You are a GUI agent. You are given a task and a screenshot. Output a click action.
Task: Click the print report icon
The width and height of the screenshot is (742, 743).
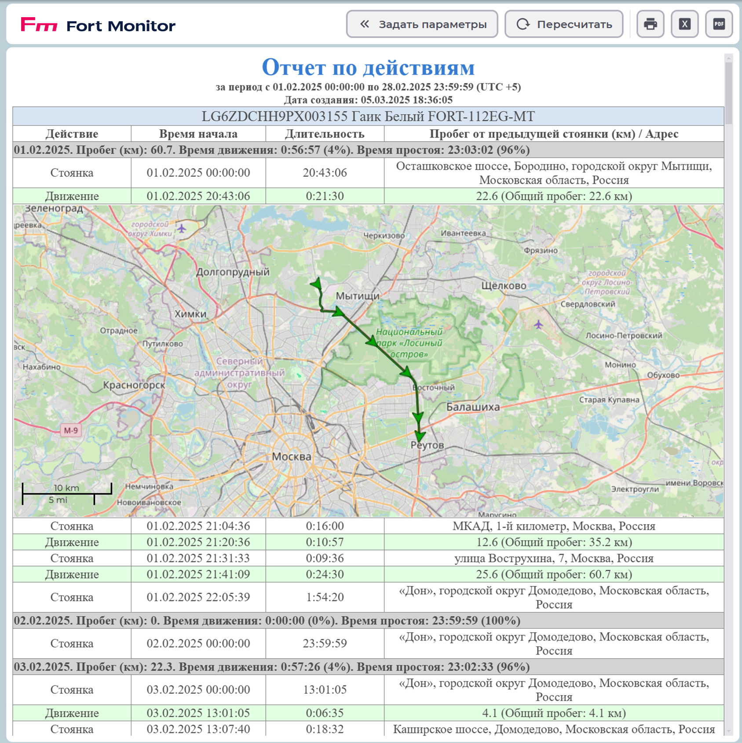coord(650,24)
